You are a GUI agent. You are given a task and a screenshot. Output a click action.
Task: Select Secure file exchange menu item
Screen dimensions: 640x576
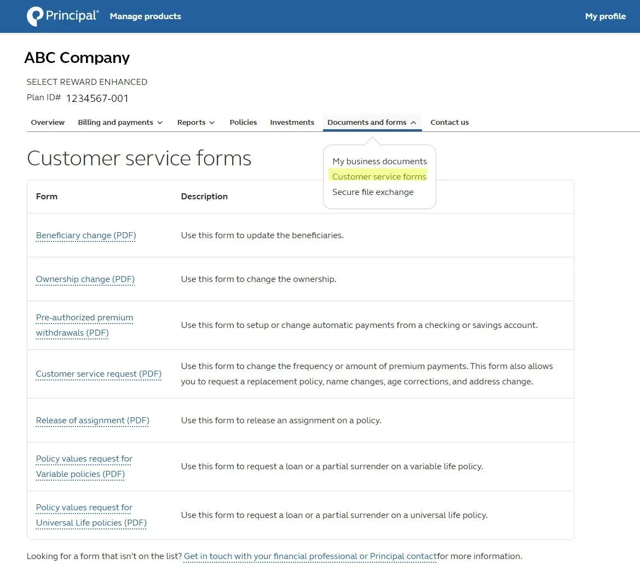point(373,192)
